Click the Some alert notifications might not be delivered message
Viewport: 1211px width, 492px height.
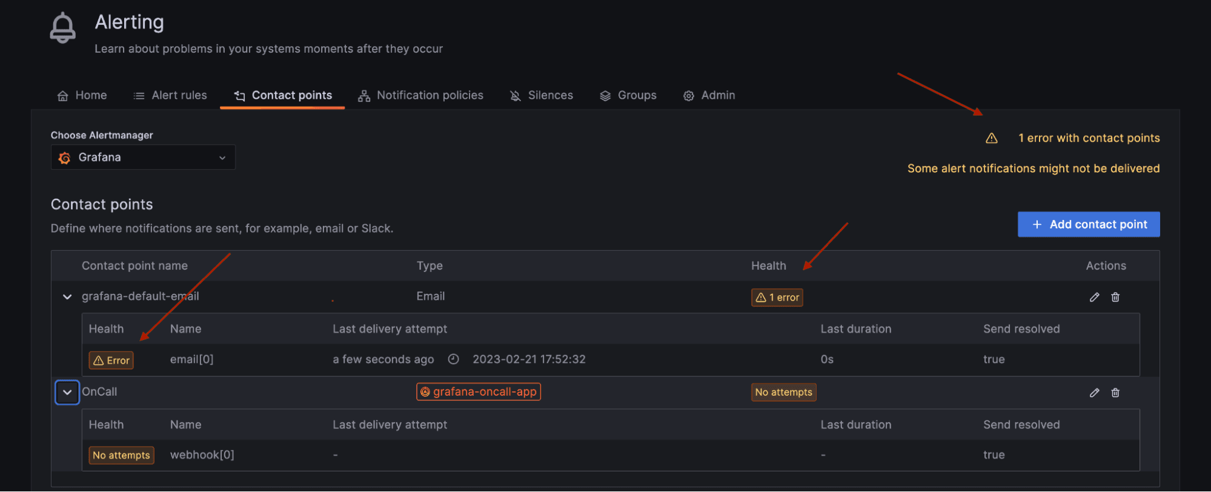pos(1033,168)
